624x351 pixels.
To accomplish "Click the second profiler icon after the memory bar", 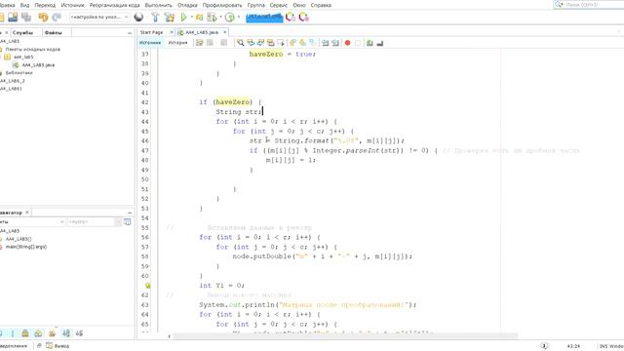I will point(303,18).
